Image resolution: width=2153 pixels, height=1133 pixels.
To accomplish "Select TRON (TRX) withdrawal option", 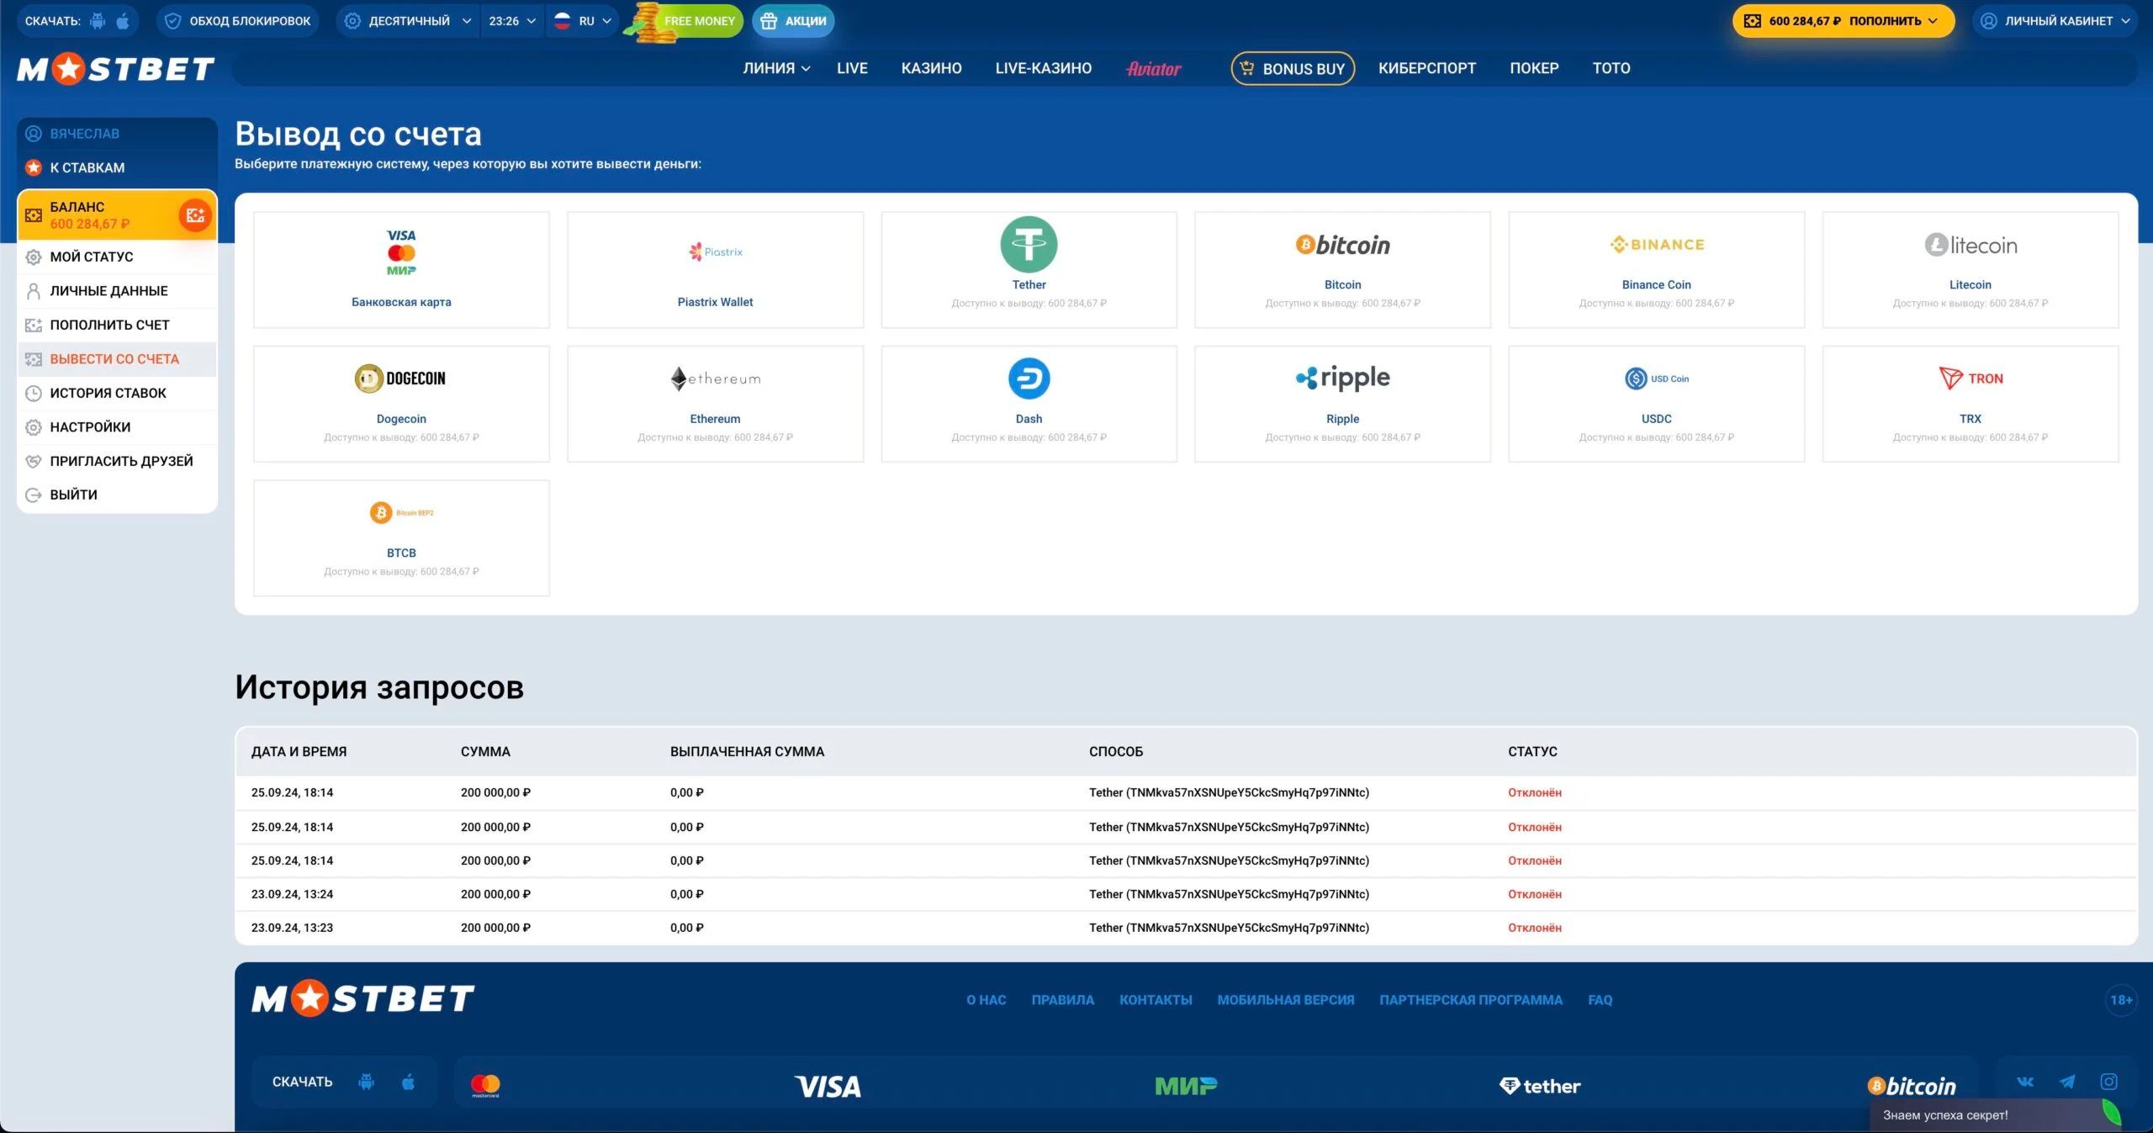I will pyautogui.click(x=1970, y=402).
